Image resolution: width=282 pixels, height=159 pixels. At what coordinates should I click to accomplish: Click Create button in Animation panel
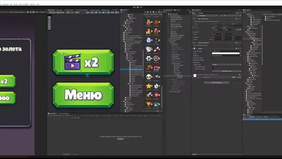(x=120, y=139)
